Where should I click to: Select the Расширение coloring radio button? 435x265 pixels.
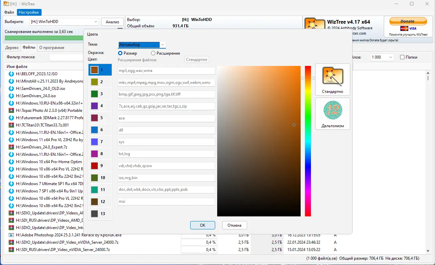153,53
